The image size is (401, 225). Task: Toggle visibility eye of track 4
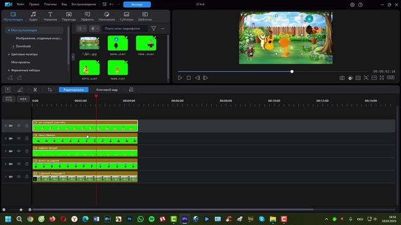(19, 138)
